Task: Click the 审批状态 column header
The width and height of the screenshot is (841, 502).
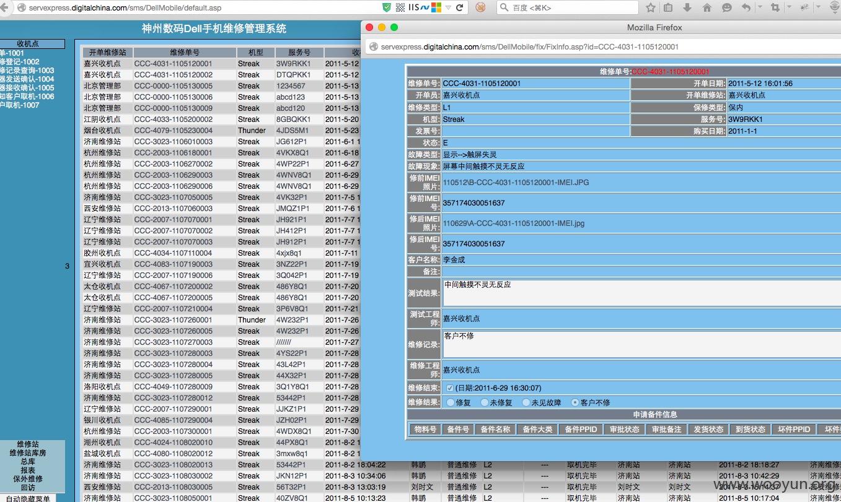Action: pyautogui.click(x=624, y=429)
